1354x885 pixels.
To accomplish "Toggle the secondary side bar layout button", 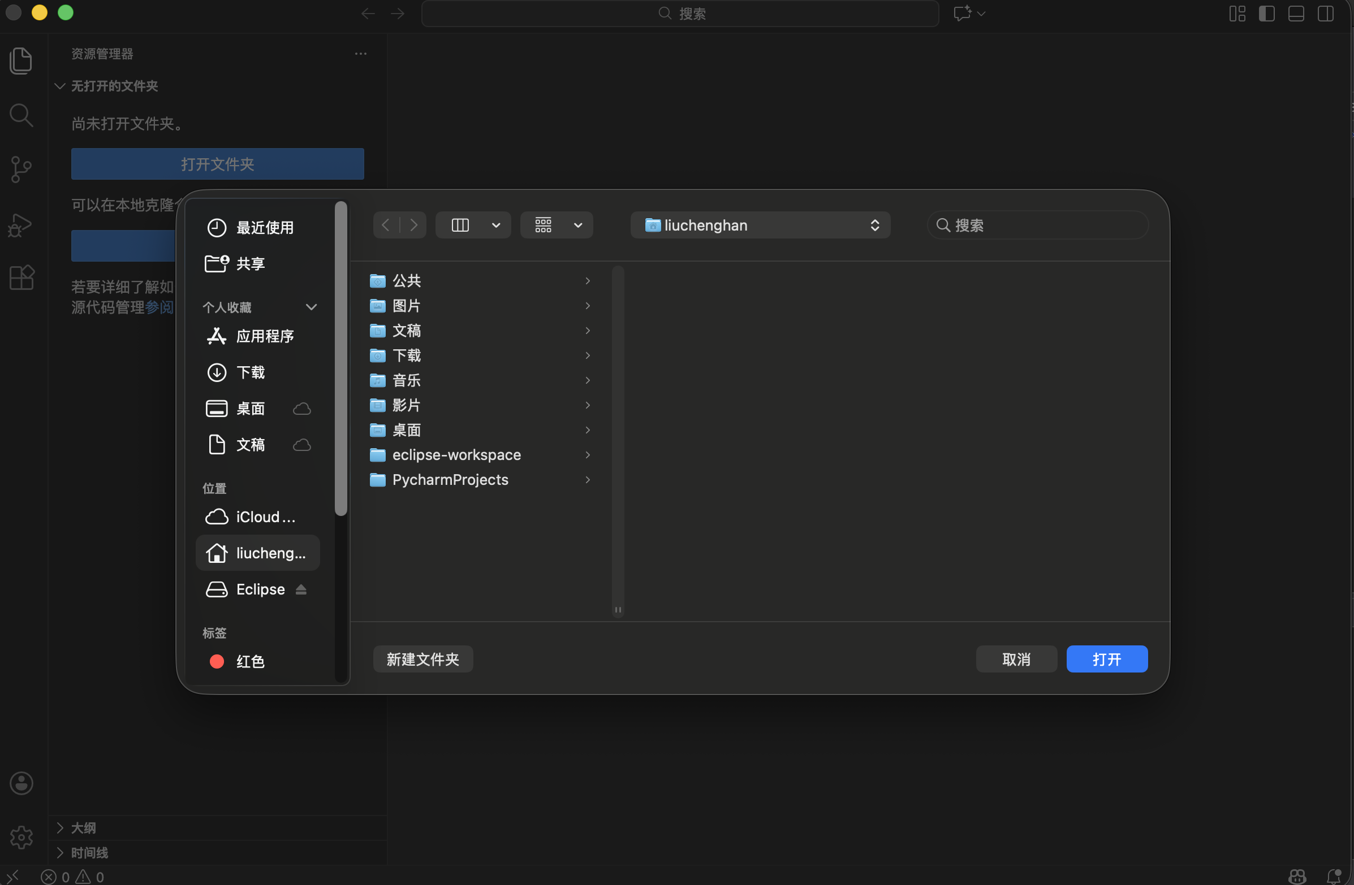I will (1326, 14).
